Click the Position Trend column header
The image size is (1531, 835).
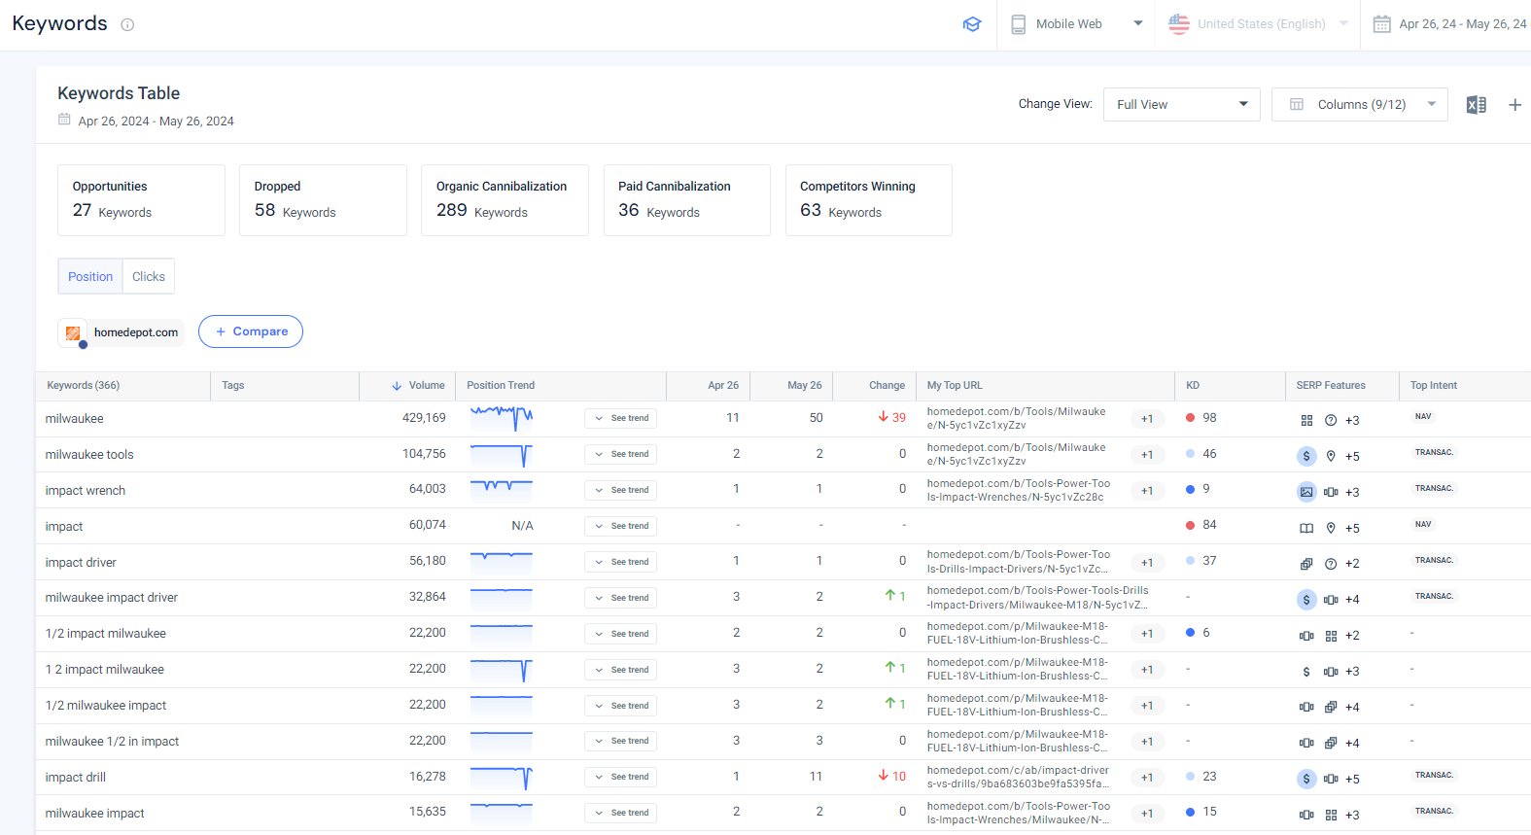(x=501, y=386)
